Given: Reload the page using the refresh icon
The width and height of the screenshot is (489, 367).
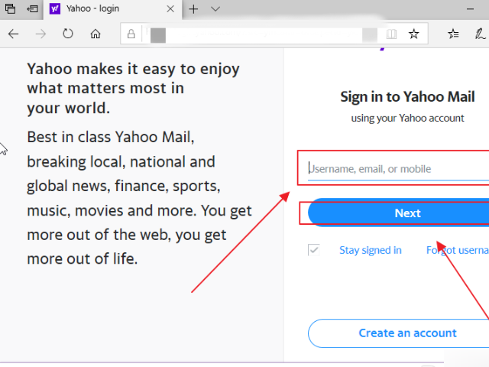Looking at the screenshot, I should coord(68,34).
